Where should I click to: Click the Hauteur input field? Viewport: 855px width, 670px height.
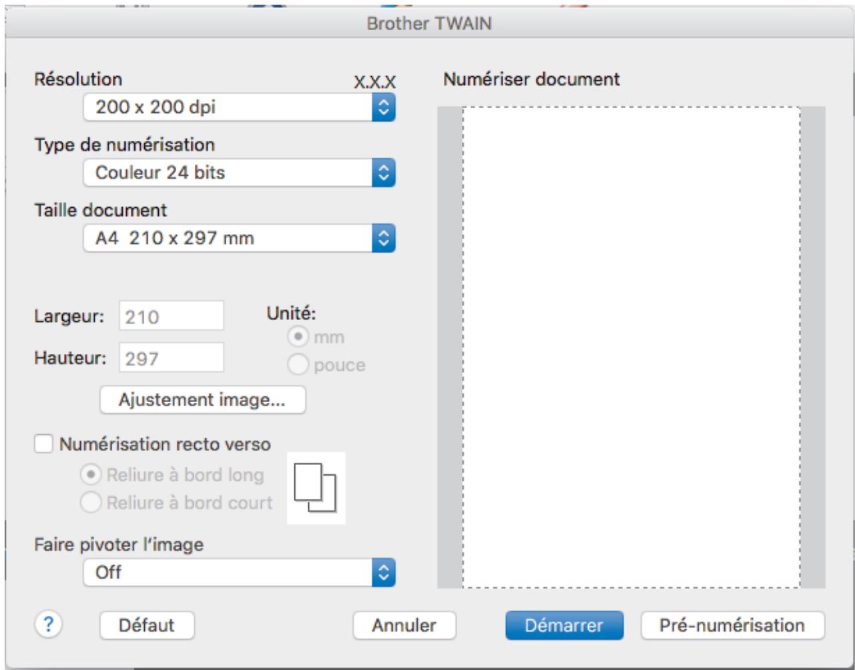(172, 358)
